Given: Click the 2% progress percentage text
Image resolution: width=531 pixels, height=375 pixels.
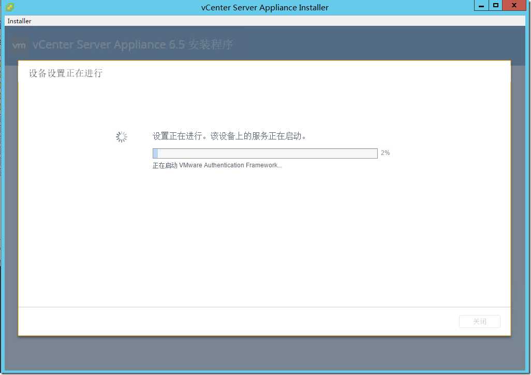Looking at the screenshot, I should click(x=386, y=153).
